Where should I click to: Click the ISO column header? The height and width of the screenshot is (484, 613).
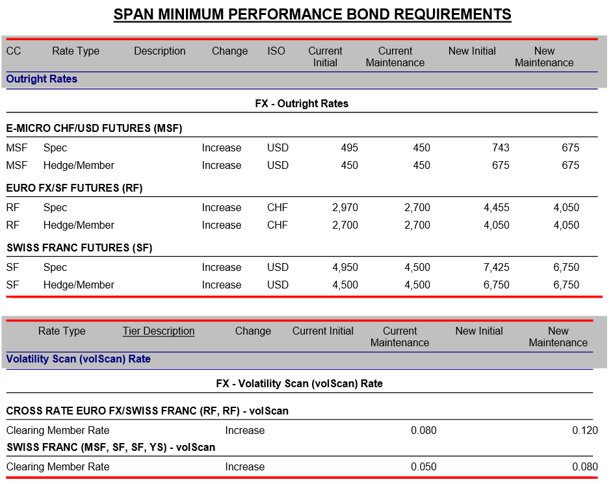pyautogui.click(x=276, y=51)
